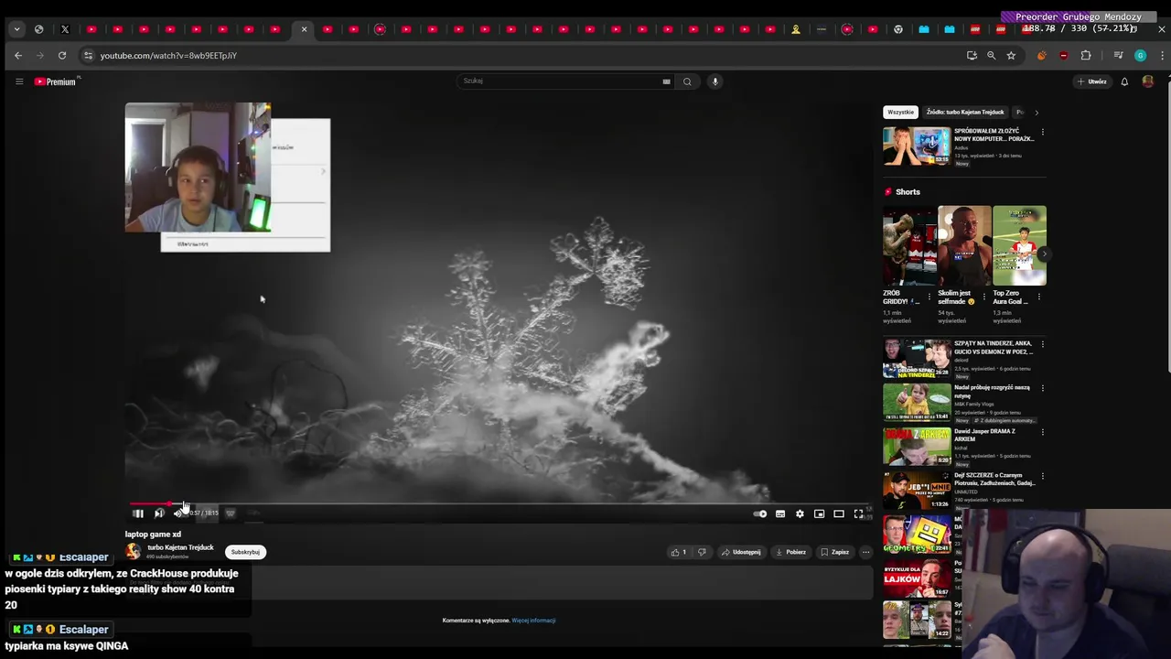1171x659 pixels.
Task: Toggle subtitles in the player
Action: (780, 513)
